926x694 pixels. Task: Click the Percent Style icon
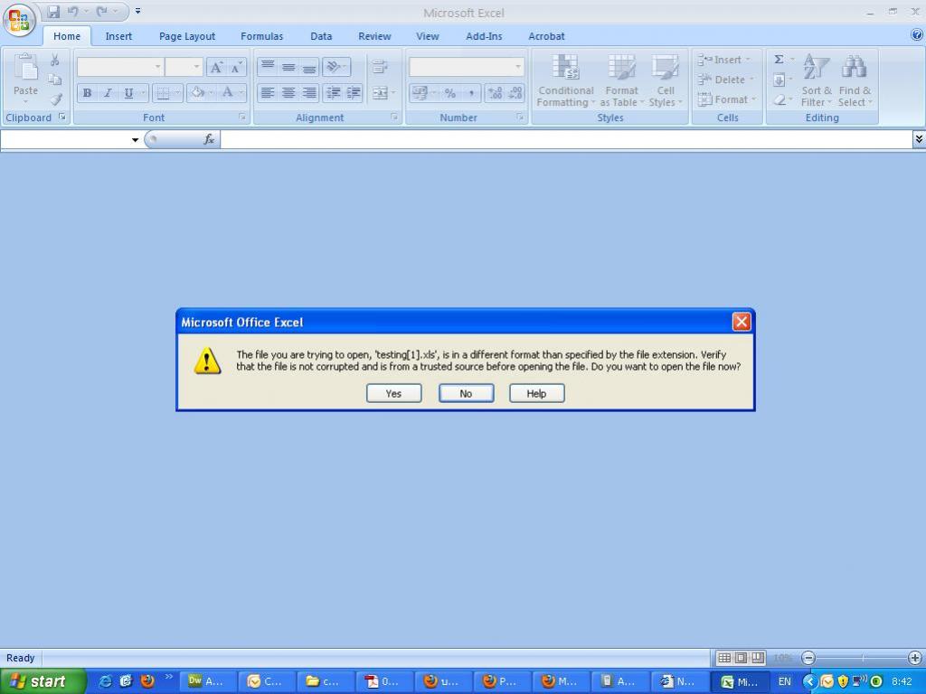(450, 93)
